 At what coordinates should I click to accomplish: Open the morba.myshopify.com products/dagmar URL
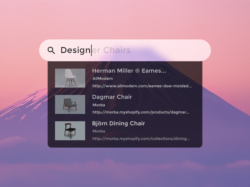click(141, 112)
